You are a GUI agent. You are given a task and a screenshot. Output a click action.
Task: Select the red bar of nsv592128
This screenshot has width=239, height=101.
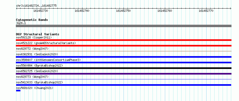124,40
